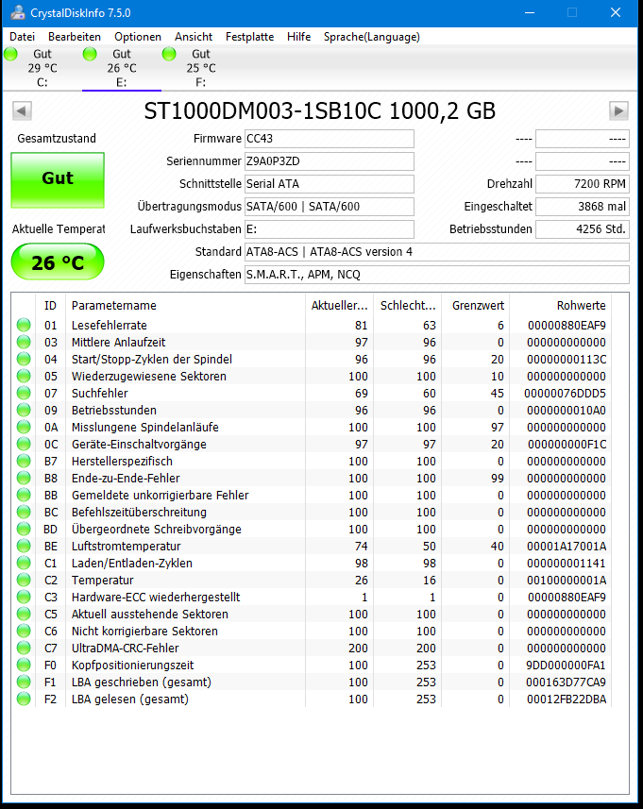The image size is (643, 809).
Task: Click status dot beside UltraDMA-CRC-Fehler
Action: pos(24,648)
